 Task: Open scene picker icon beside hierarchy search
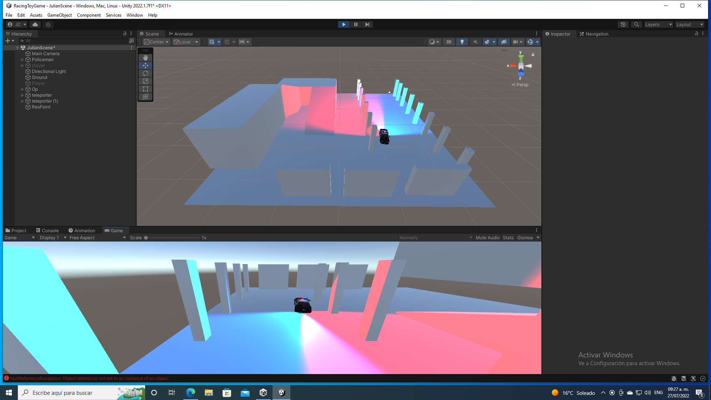click(x=131, y=41)
